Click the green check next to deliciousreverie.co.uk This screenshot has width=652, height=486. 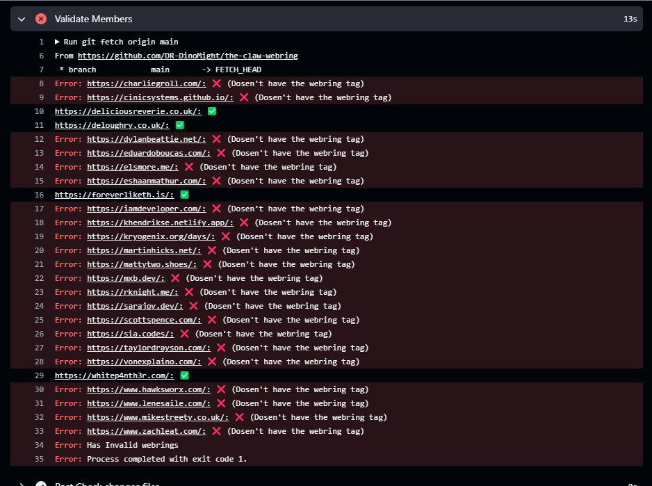(x=212, y=111)
